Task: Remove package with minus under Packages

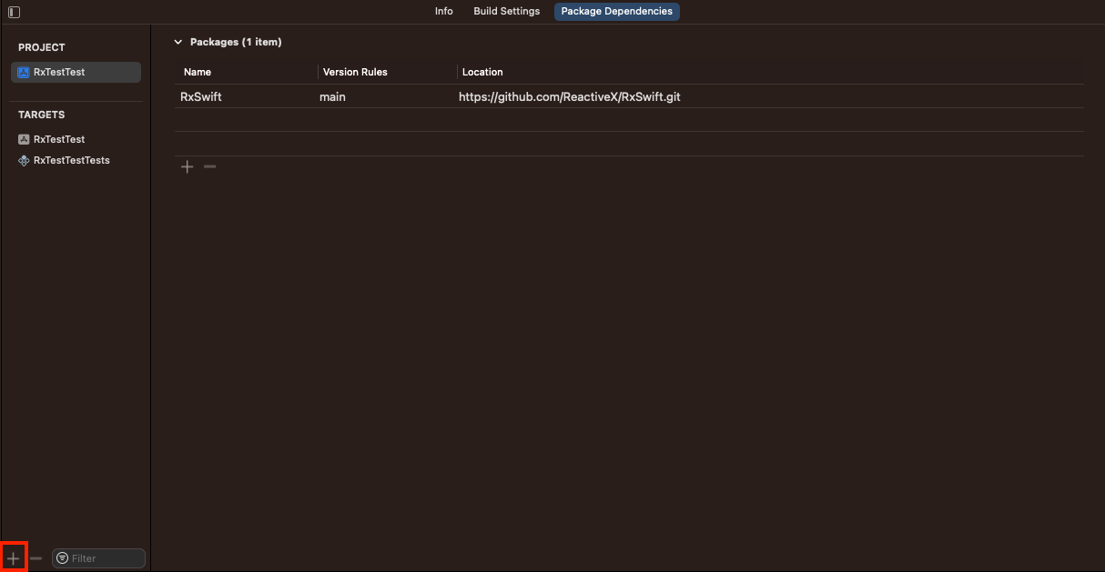Action: click(x=210, y=166)
